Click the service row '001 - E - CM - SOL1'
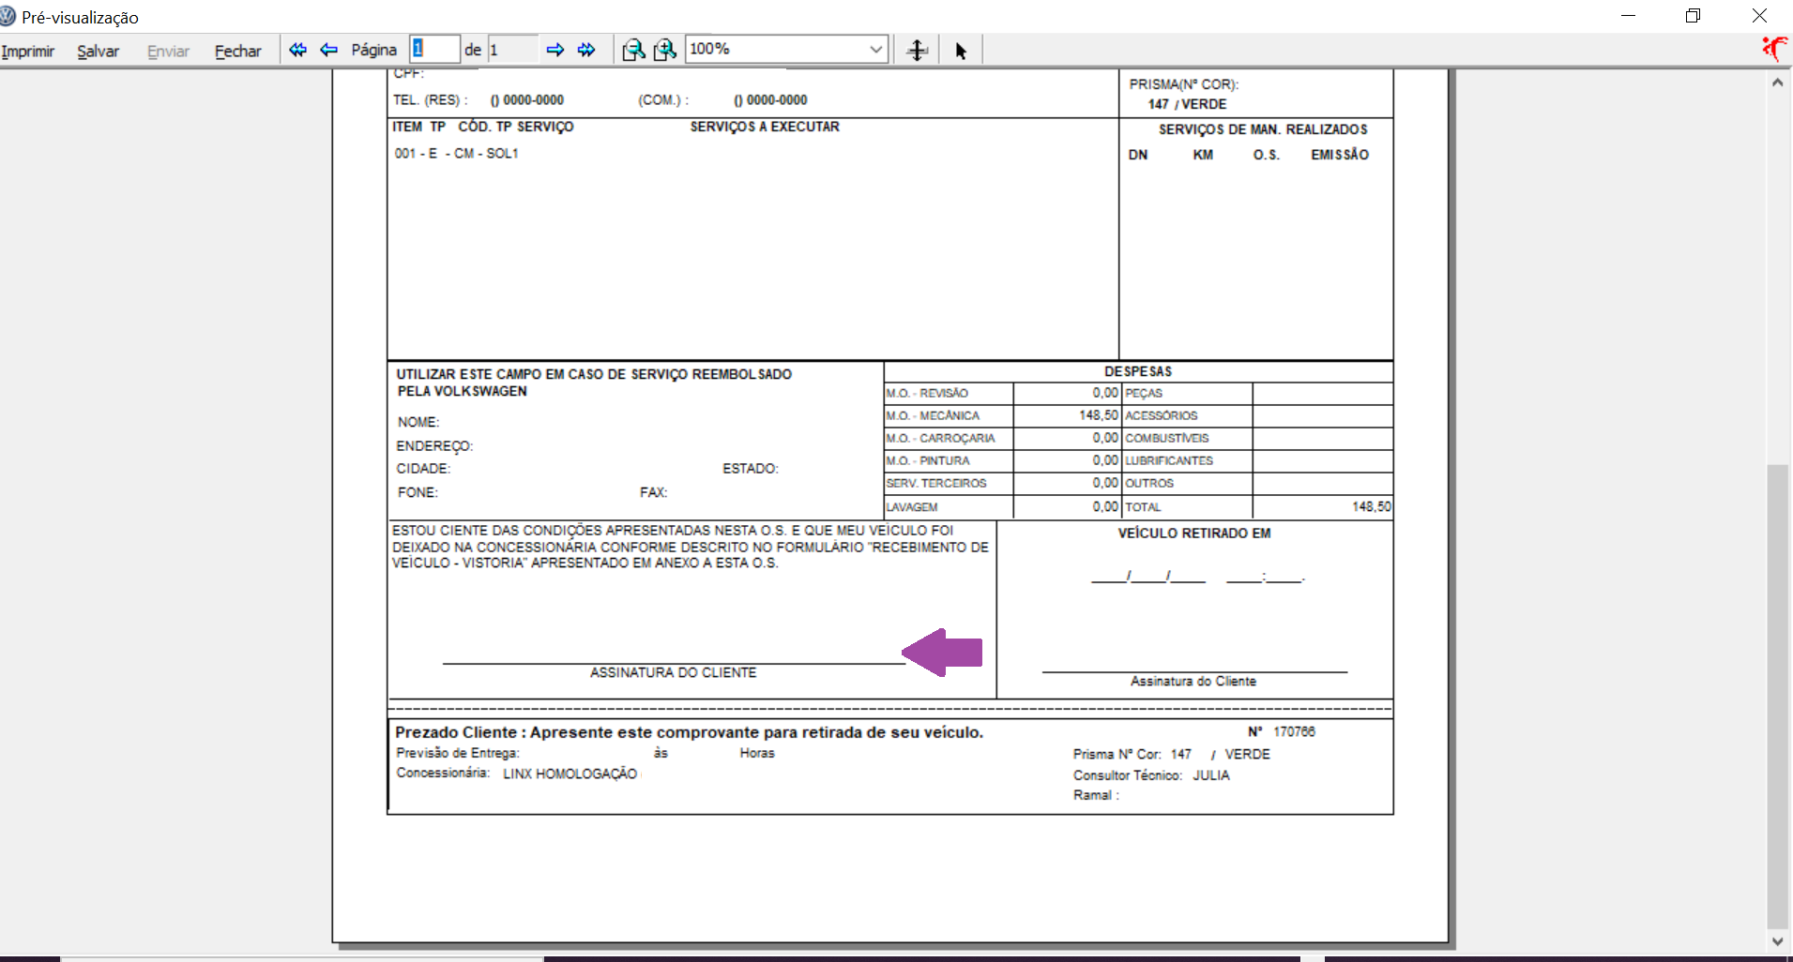1793x962 pixels. click(456, 153)
